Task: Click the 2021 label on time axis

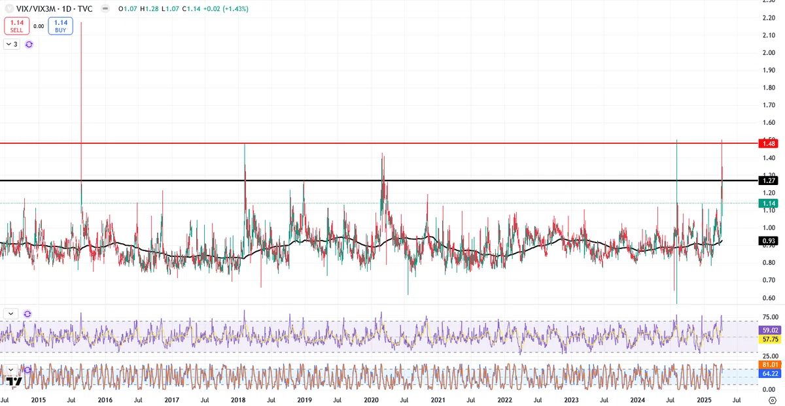Action: point(438,399)
